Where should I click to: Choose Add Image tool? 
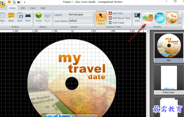coord(116,23)
